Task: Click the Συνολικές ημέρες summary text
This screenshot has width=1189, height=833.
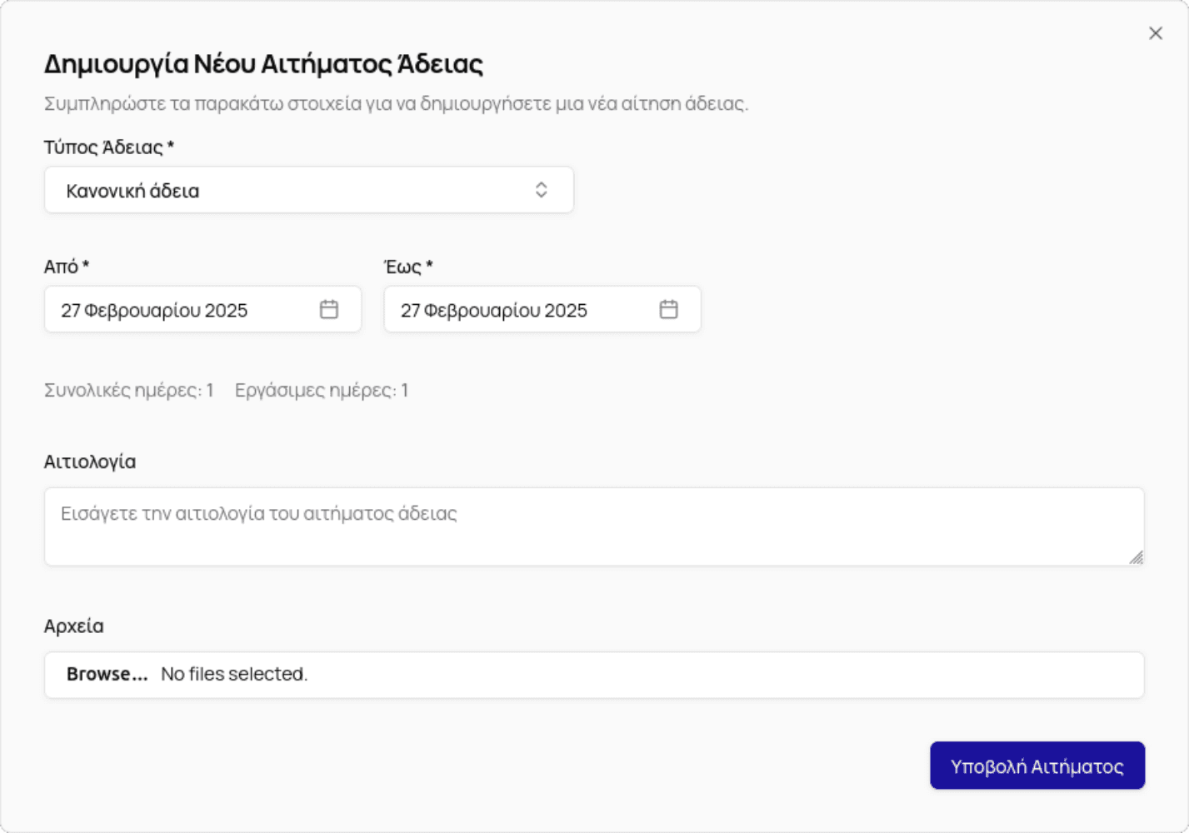Action: click(x=129, y=390)
